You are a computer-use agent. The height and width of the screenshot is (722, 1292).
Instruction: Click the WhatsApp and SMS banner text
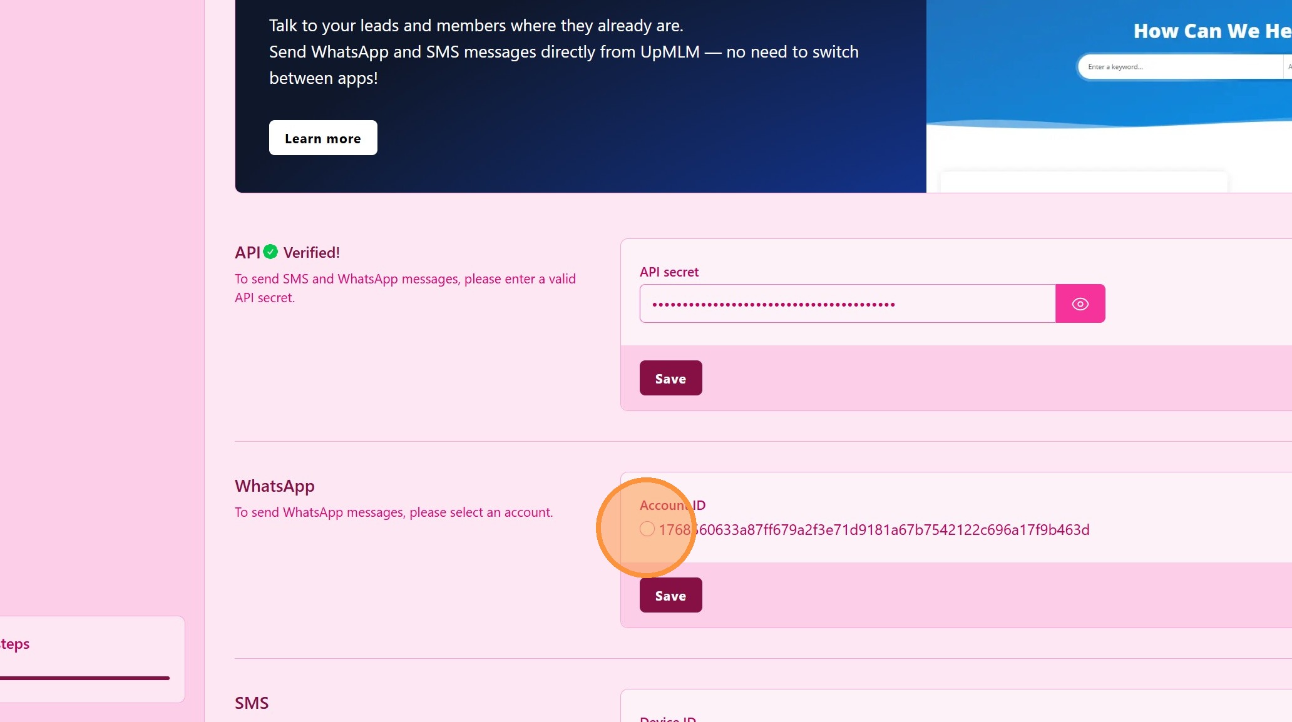coord(563,52)
